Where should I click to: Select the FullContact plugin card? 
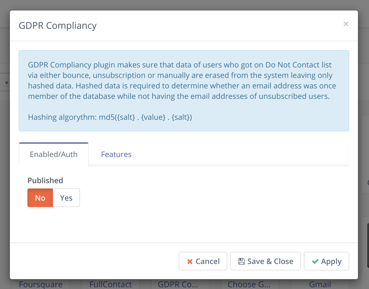111,284
